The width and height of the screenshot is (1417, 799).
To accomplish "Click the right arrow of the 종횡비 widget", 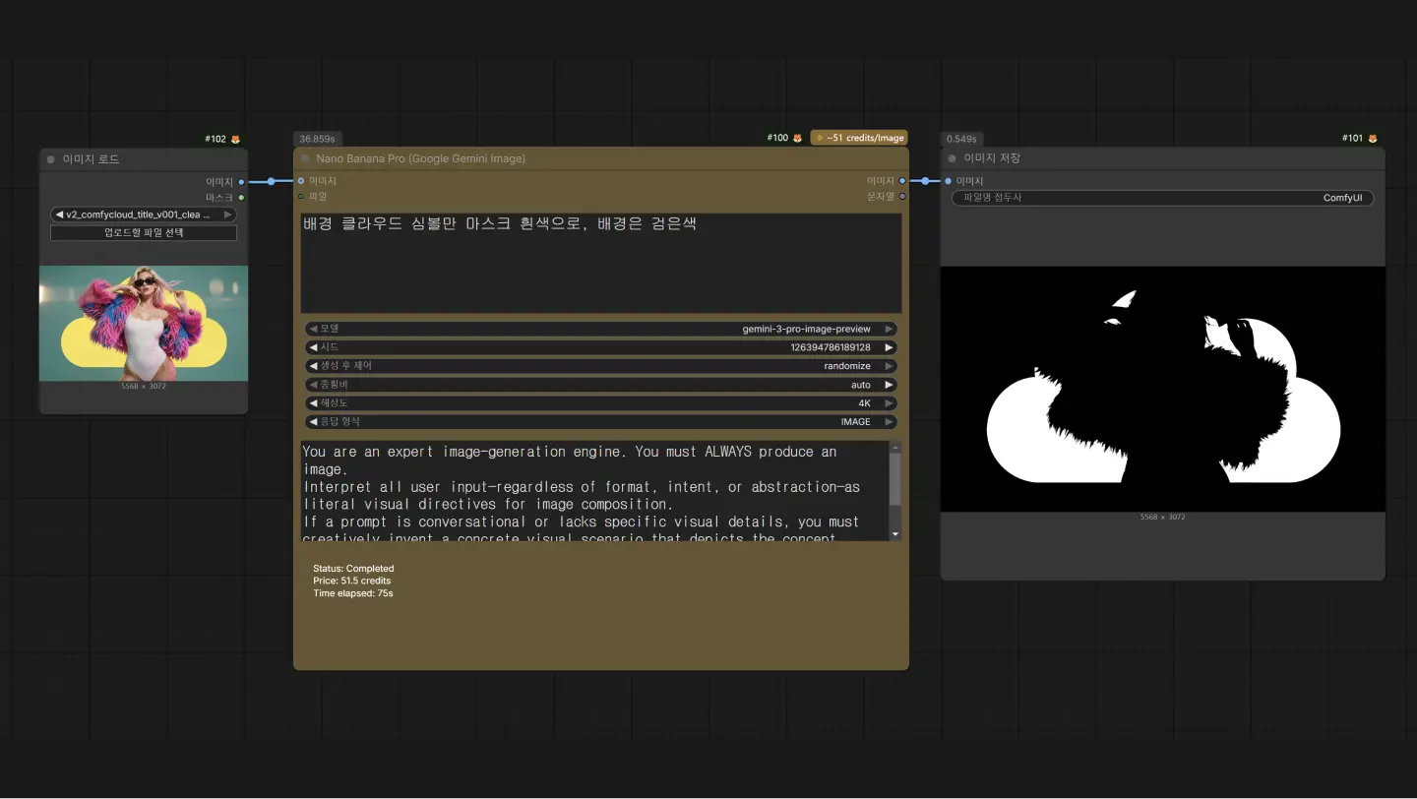I will click(x=889, y=385).
